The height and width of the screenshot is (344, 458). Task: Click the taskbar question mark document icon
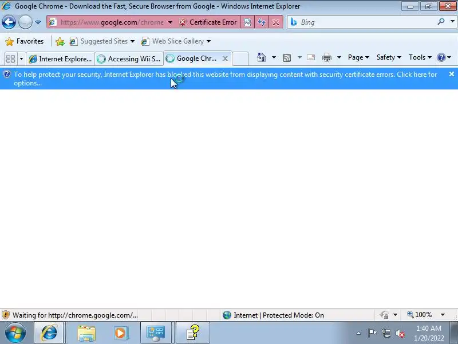click(x=192, y=333)
